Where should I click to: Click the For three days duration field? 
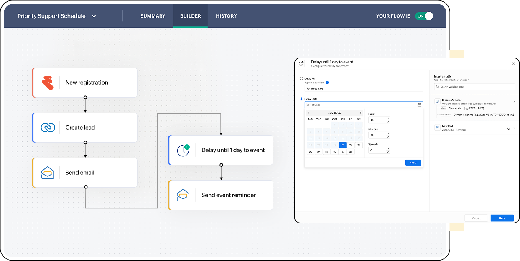coord(364,88)
